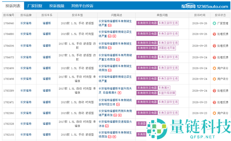Click 福睿斯 series link in row 1782471
This screenshot has width=231, height=141.
(x=47, y=102)
